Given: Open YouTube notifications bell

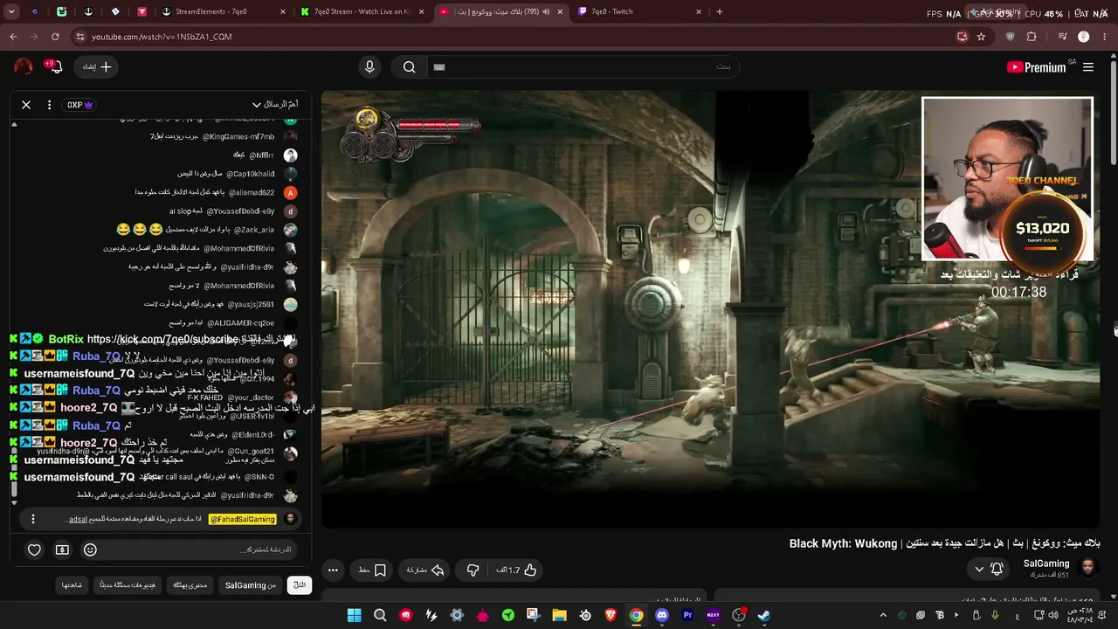Looking at the screenshot, I should click(56, 67).
